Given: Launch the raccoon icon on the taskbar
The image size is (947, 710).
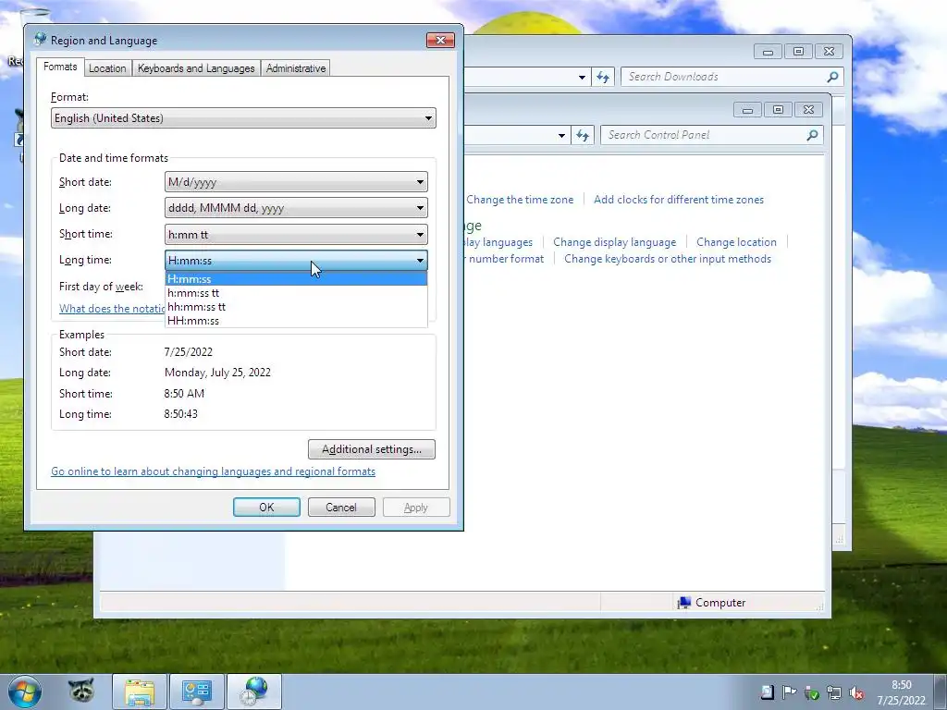Looking at the screenshot, I should 81,691.
